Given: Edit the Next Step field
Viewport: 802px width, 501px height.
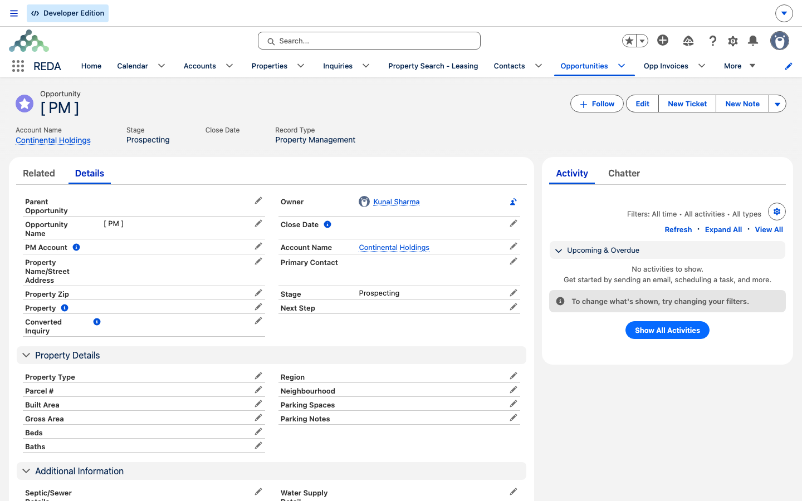Looking at the screenshot, I should (514, 307).
